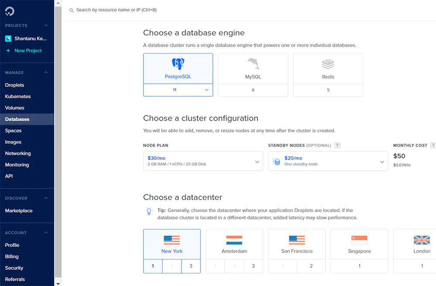Choose the Singapore datacenter card

tap(359, 245)
